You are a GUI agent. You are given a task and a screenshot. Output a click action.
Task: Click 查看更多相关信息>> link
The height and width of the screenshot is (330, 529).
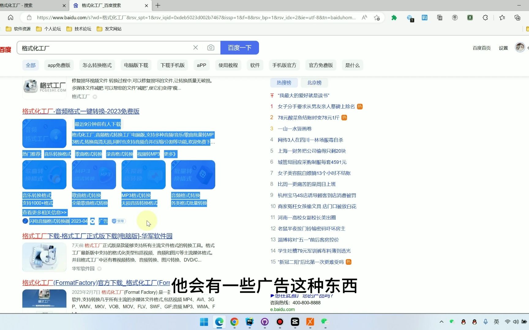45,213
